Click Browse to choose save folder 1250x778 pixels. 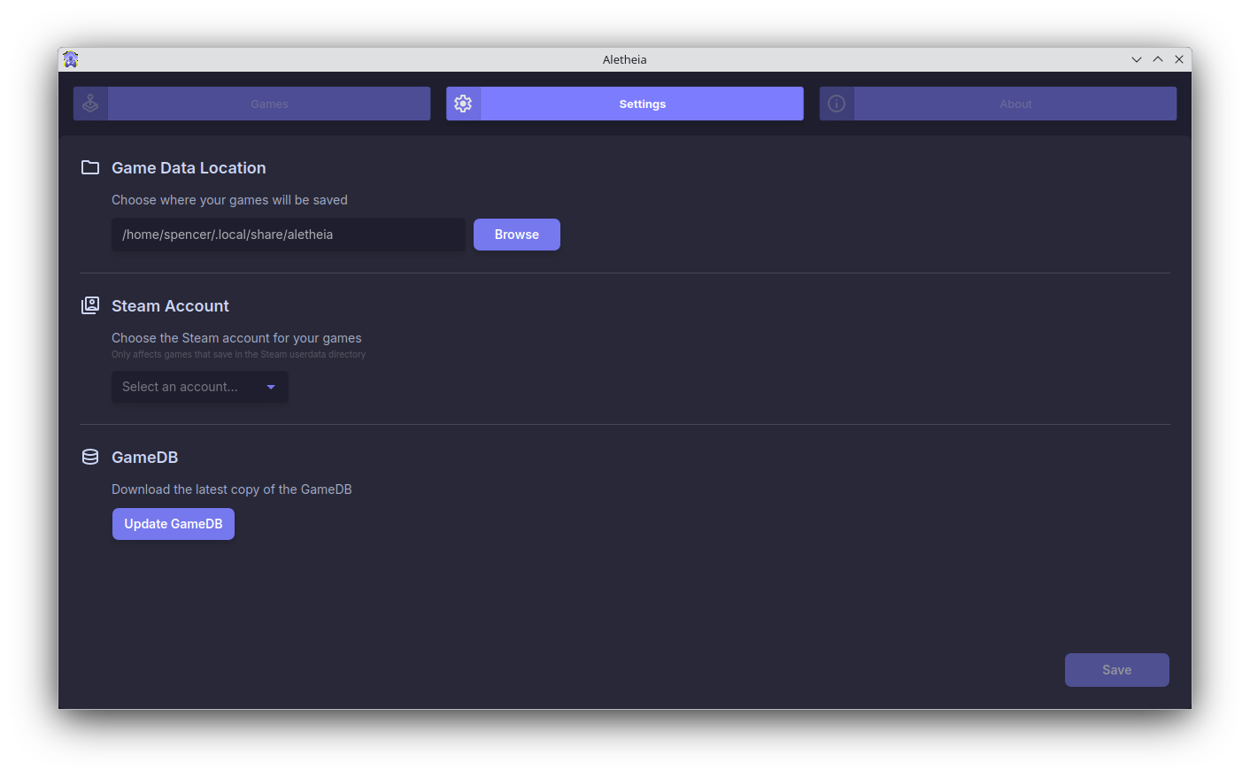point(517,235)
